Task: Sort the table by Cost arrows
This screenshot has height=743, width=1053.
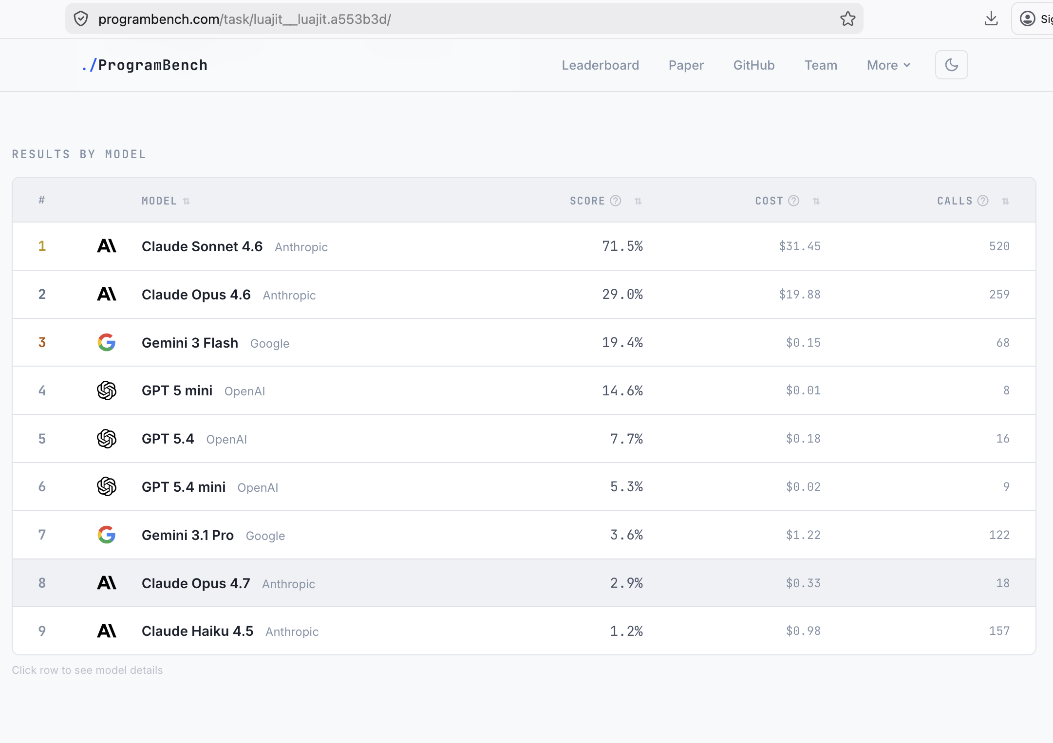Action: pos(816,201)
